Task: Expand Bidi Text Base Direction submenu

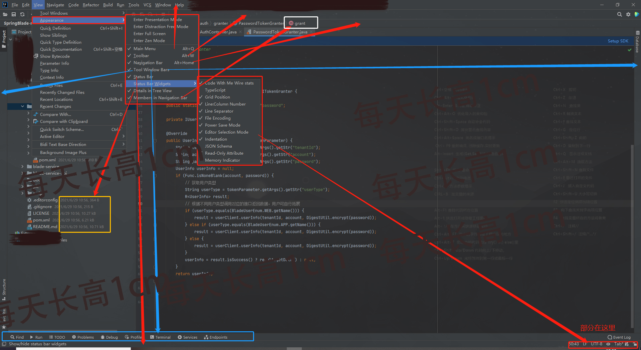Action: click(x=79, y=145)
